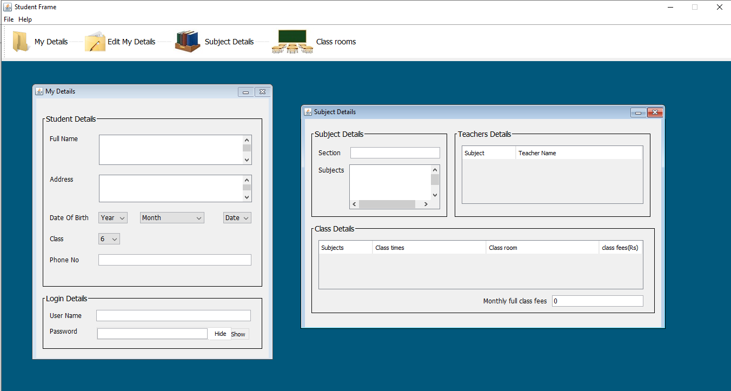Click inside the Phone No field

tap(174, 260)
